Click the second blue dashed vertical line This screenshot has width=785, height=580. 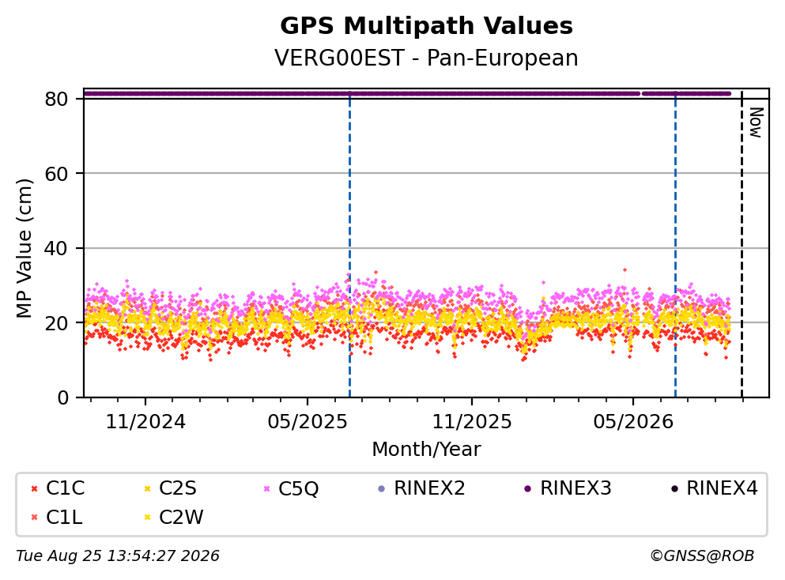(x=675, y=243)
